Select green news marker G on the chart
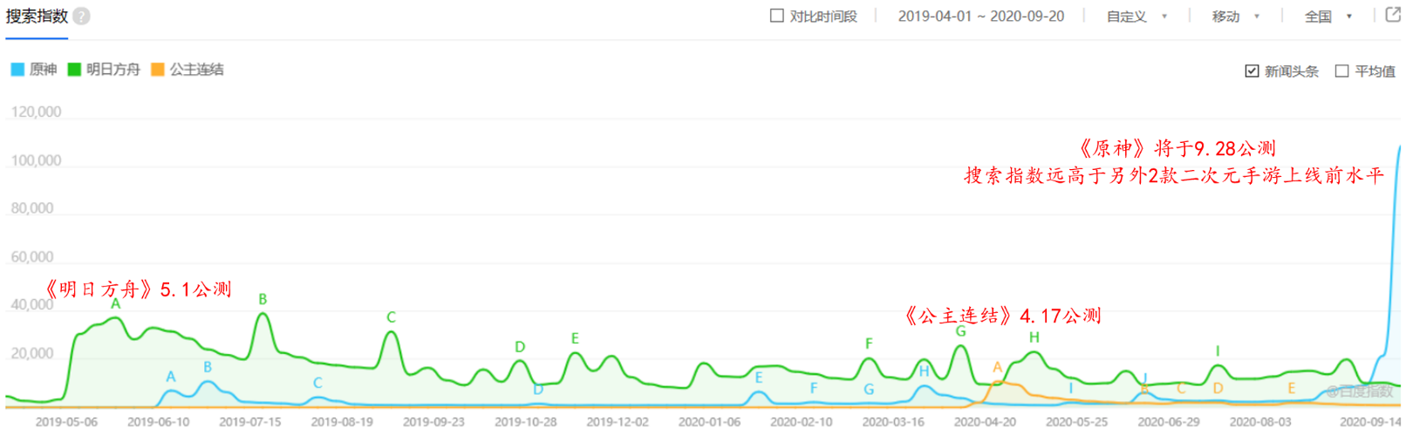Image resolution: width=1406 pixels, height=435 pixels. point(960,331)
